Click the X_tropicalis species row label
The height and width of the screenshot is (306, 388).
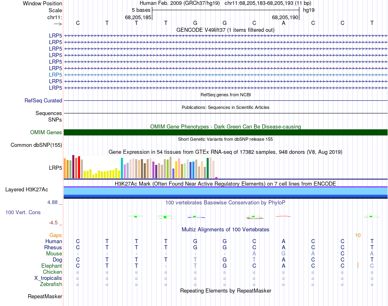point(48,278)
